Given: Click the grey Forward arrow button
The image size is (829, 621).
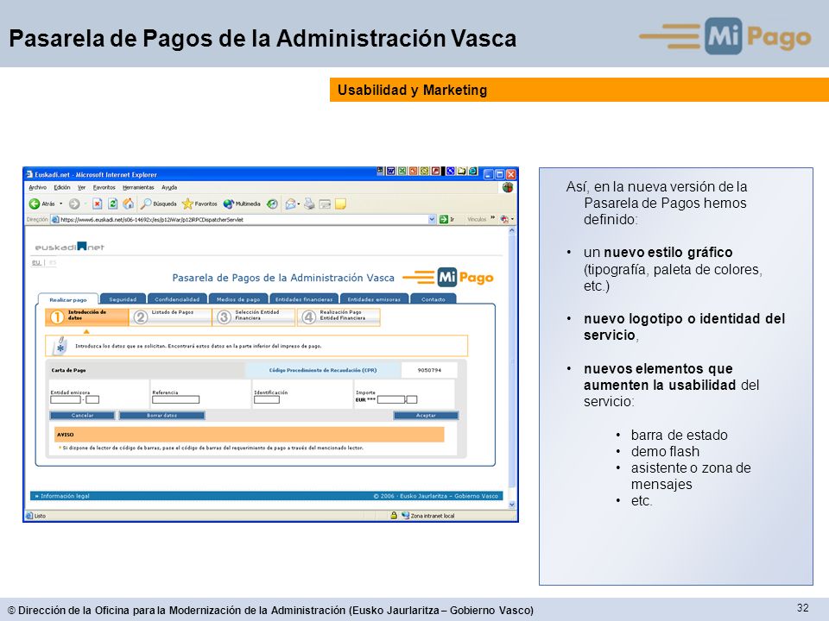Looking at the screenshot, I should coord(74,204).
